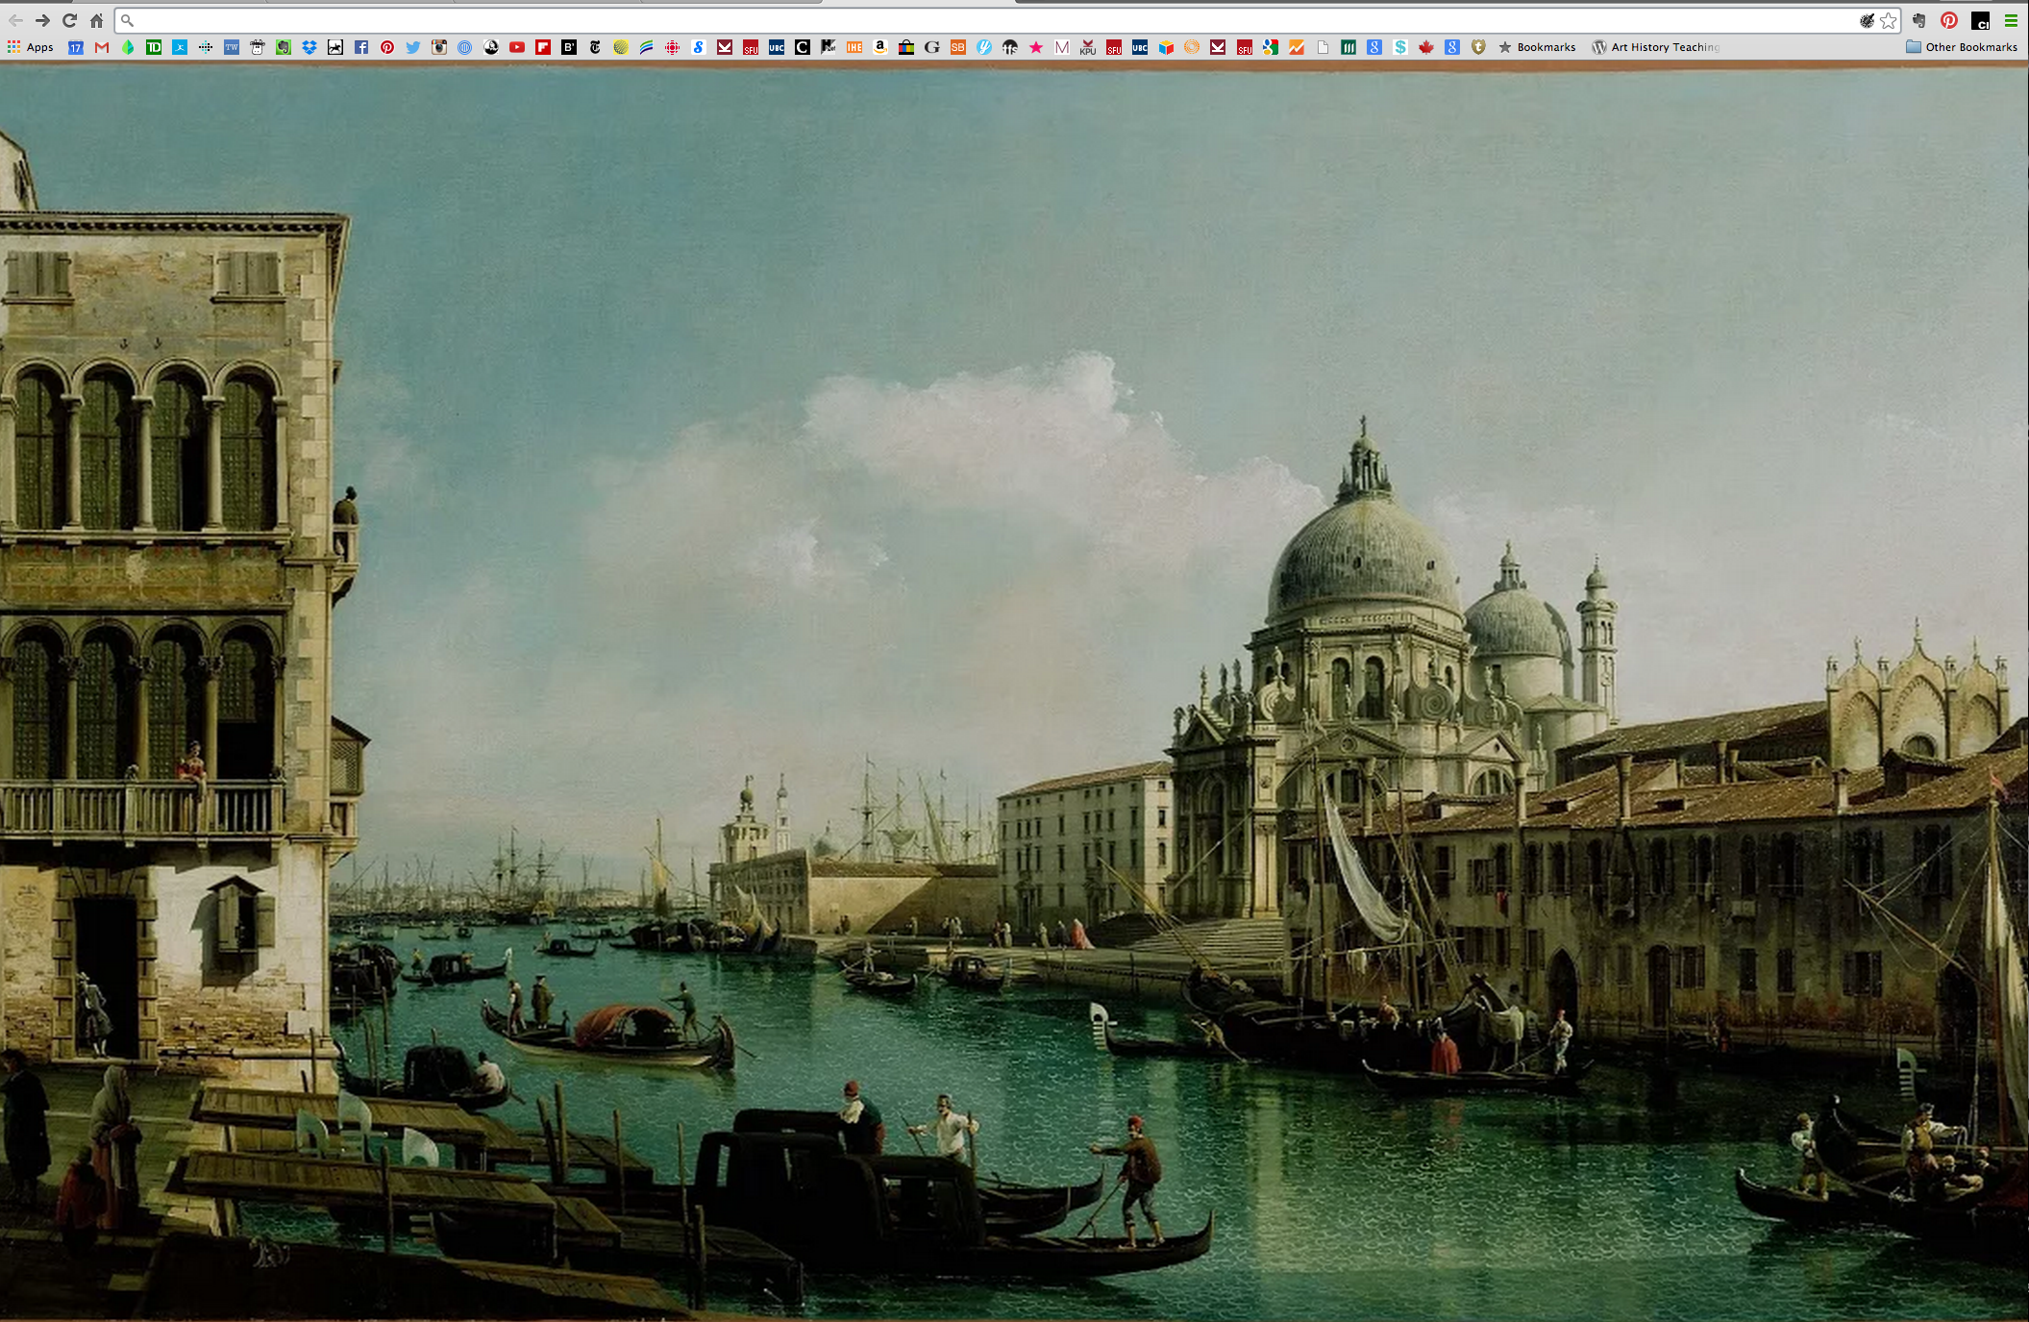Open the Pinterest bookmark beside Facebook
2029x1322 pixels.
pyautogui.click(x=387, y=47)
